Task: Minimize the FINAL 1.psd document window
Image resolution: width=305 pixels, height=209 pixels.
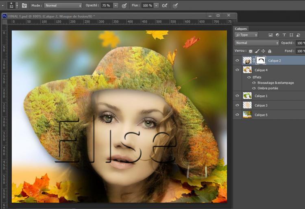Action: pyautogui.click(x=210, y=15)
